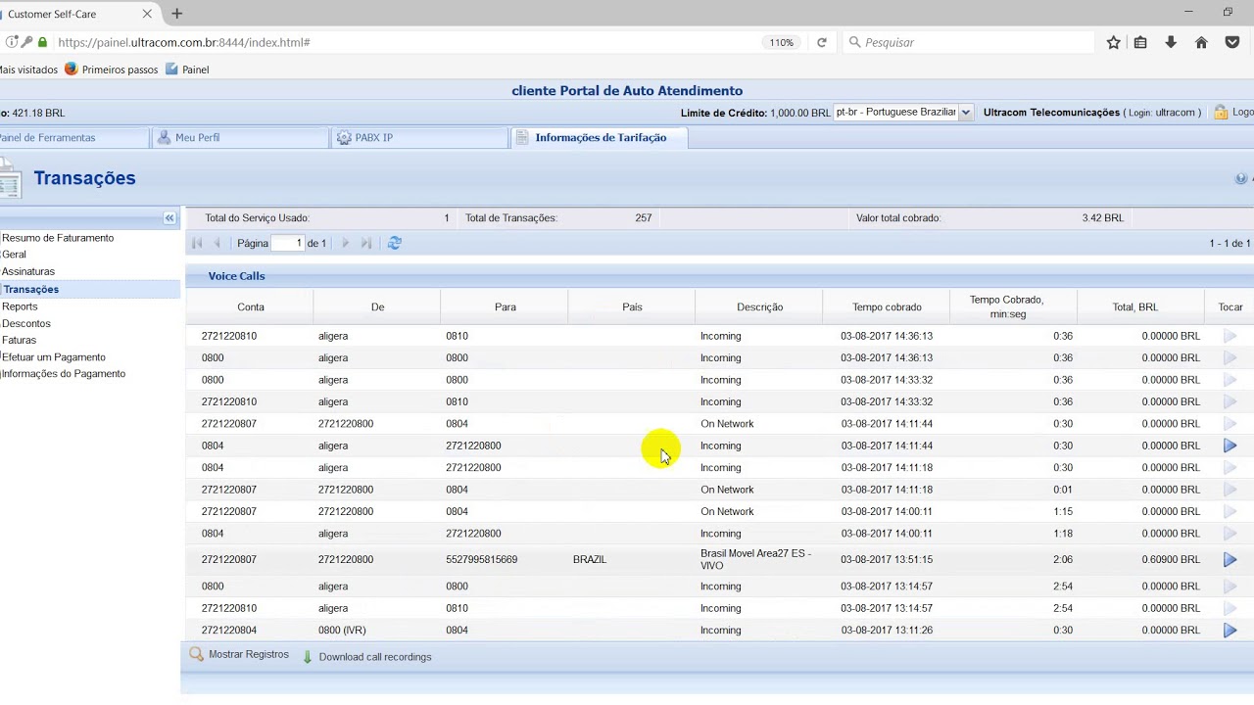Sort by País column header
This screenshot has width=1254, height=705.
(632, 307)
